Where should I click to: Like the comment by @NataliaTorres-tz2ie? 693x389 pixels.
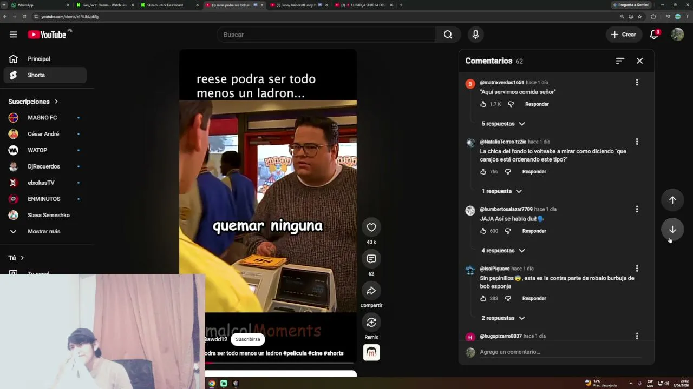click(x=483, y=172)
